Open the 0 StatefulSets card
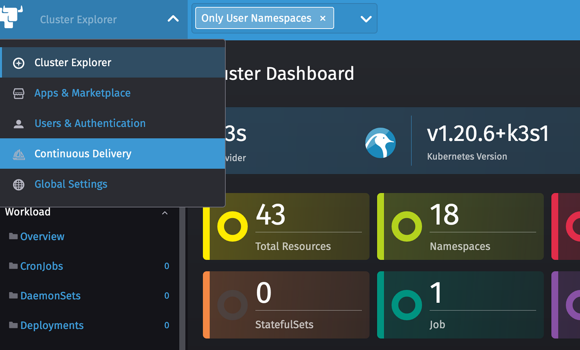 pos(286,305)
